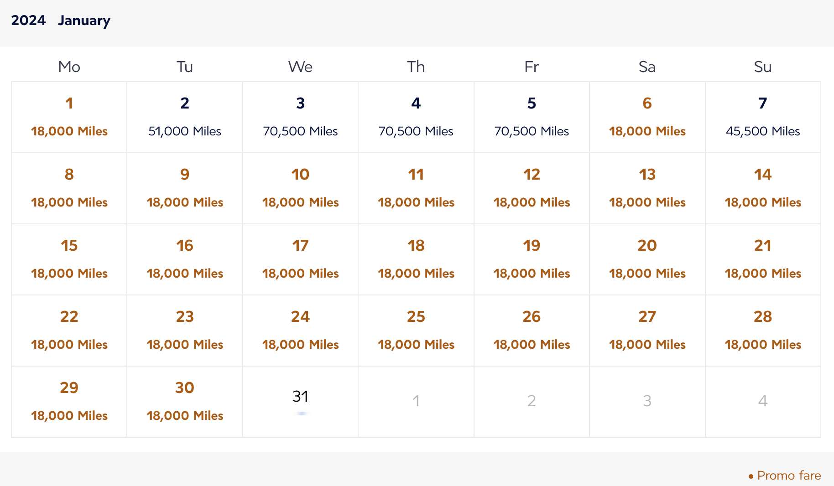Choose Saturday January 6 promo fare
Screen dimensions: 834x486
pos(647,117)
